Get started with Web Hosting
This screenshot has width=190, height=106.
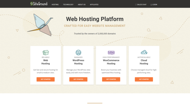tap(46, 79)
